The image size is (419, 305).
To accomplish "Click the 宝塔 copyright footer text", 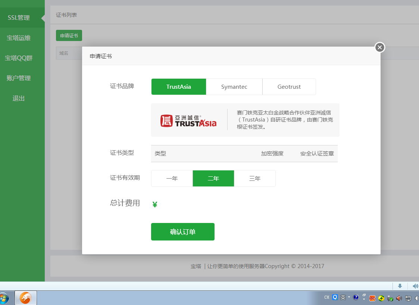I will coord(257,266).
